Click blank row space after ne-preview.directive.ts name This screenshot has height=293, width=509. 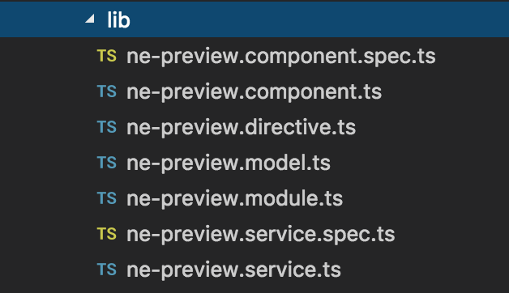[x=432, y=127]
